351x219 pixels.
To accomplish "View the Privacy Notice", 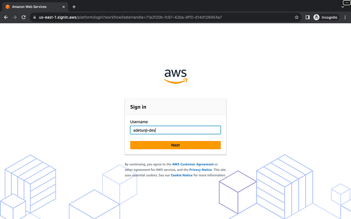I will coord(200,170).
